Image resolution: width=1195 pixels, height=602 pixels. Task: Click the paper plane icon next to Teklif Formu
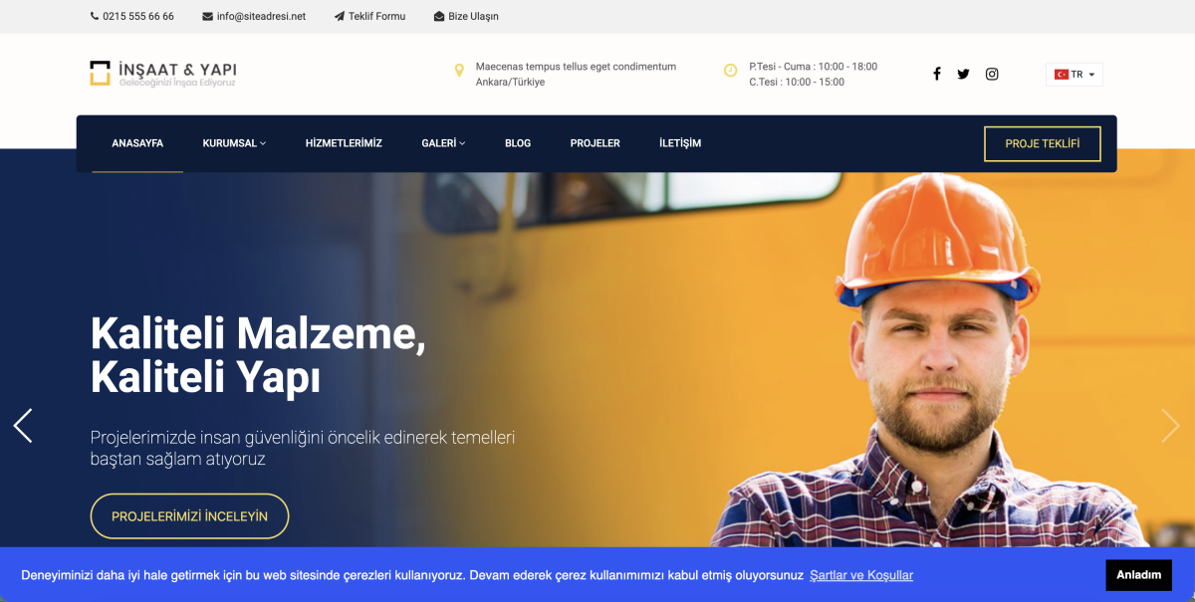[340, 16]
